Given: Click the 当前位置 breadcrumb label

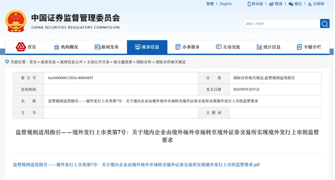Looking at the screenshot, I should (x=18, y=62).
